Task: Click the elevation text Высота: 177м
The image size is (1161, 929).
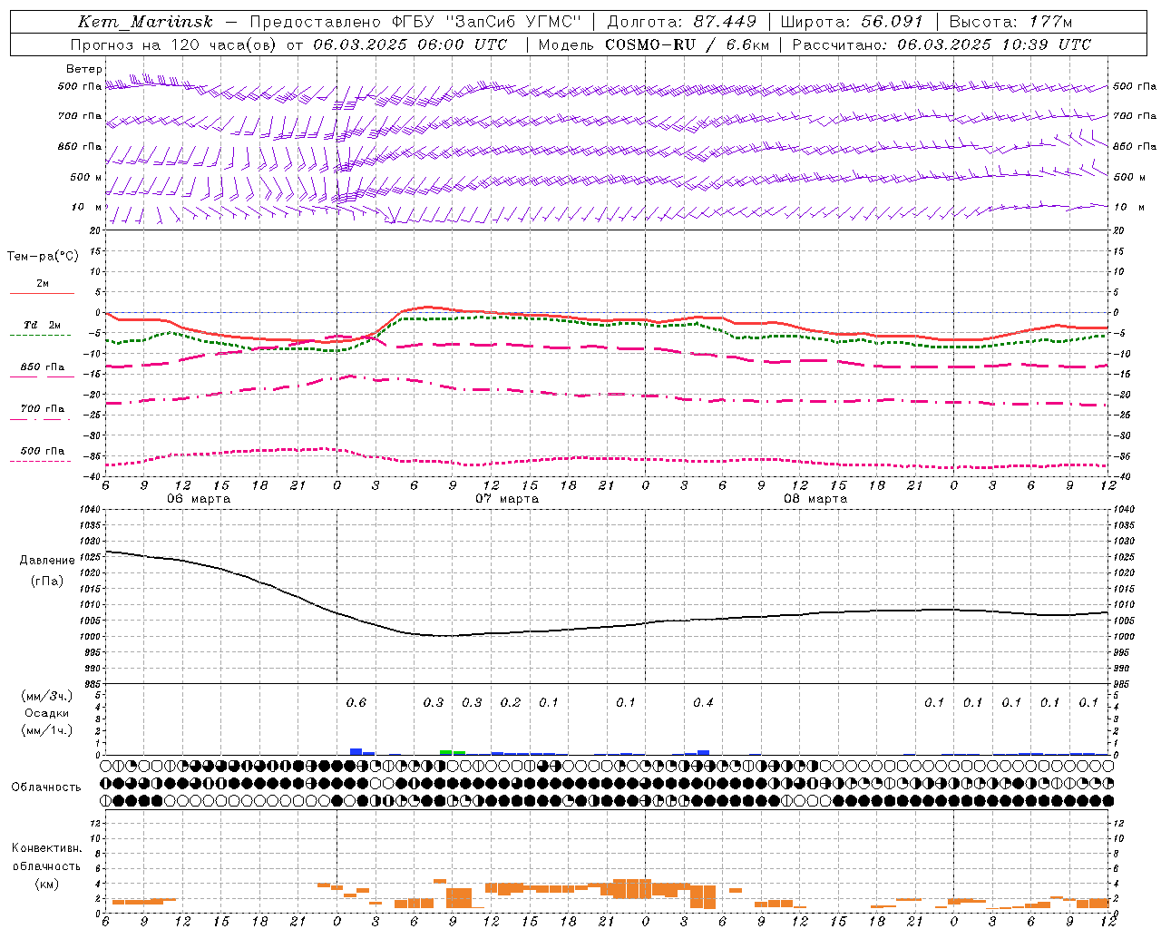Action: pos(1010,22)
